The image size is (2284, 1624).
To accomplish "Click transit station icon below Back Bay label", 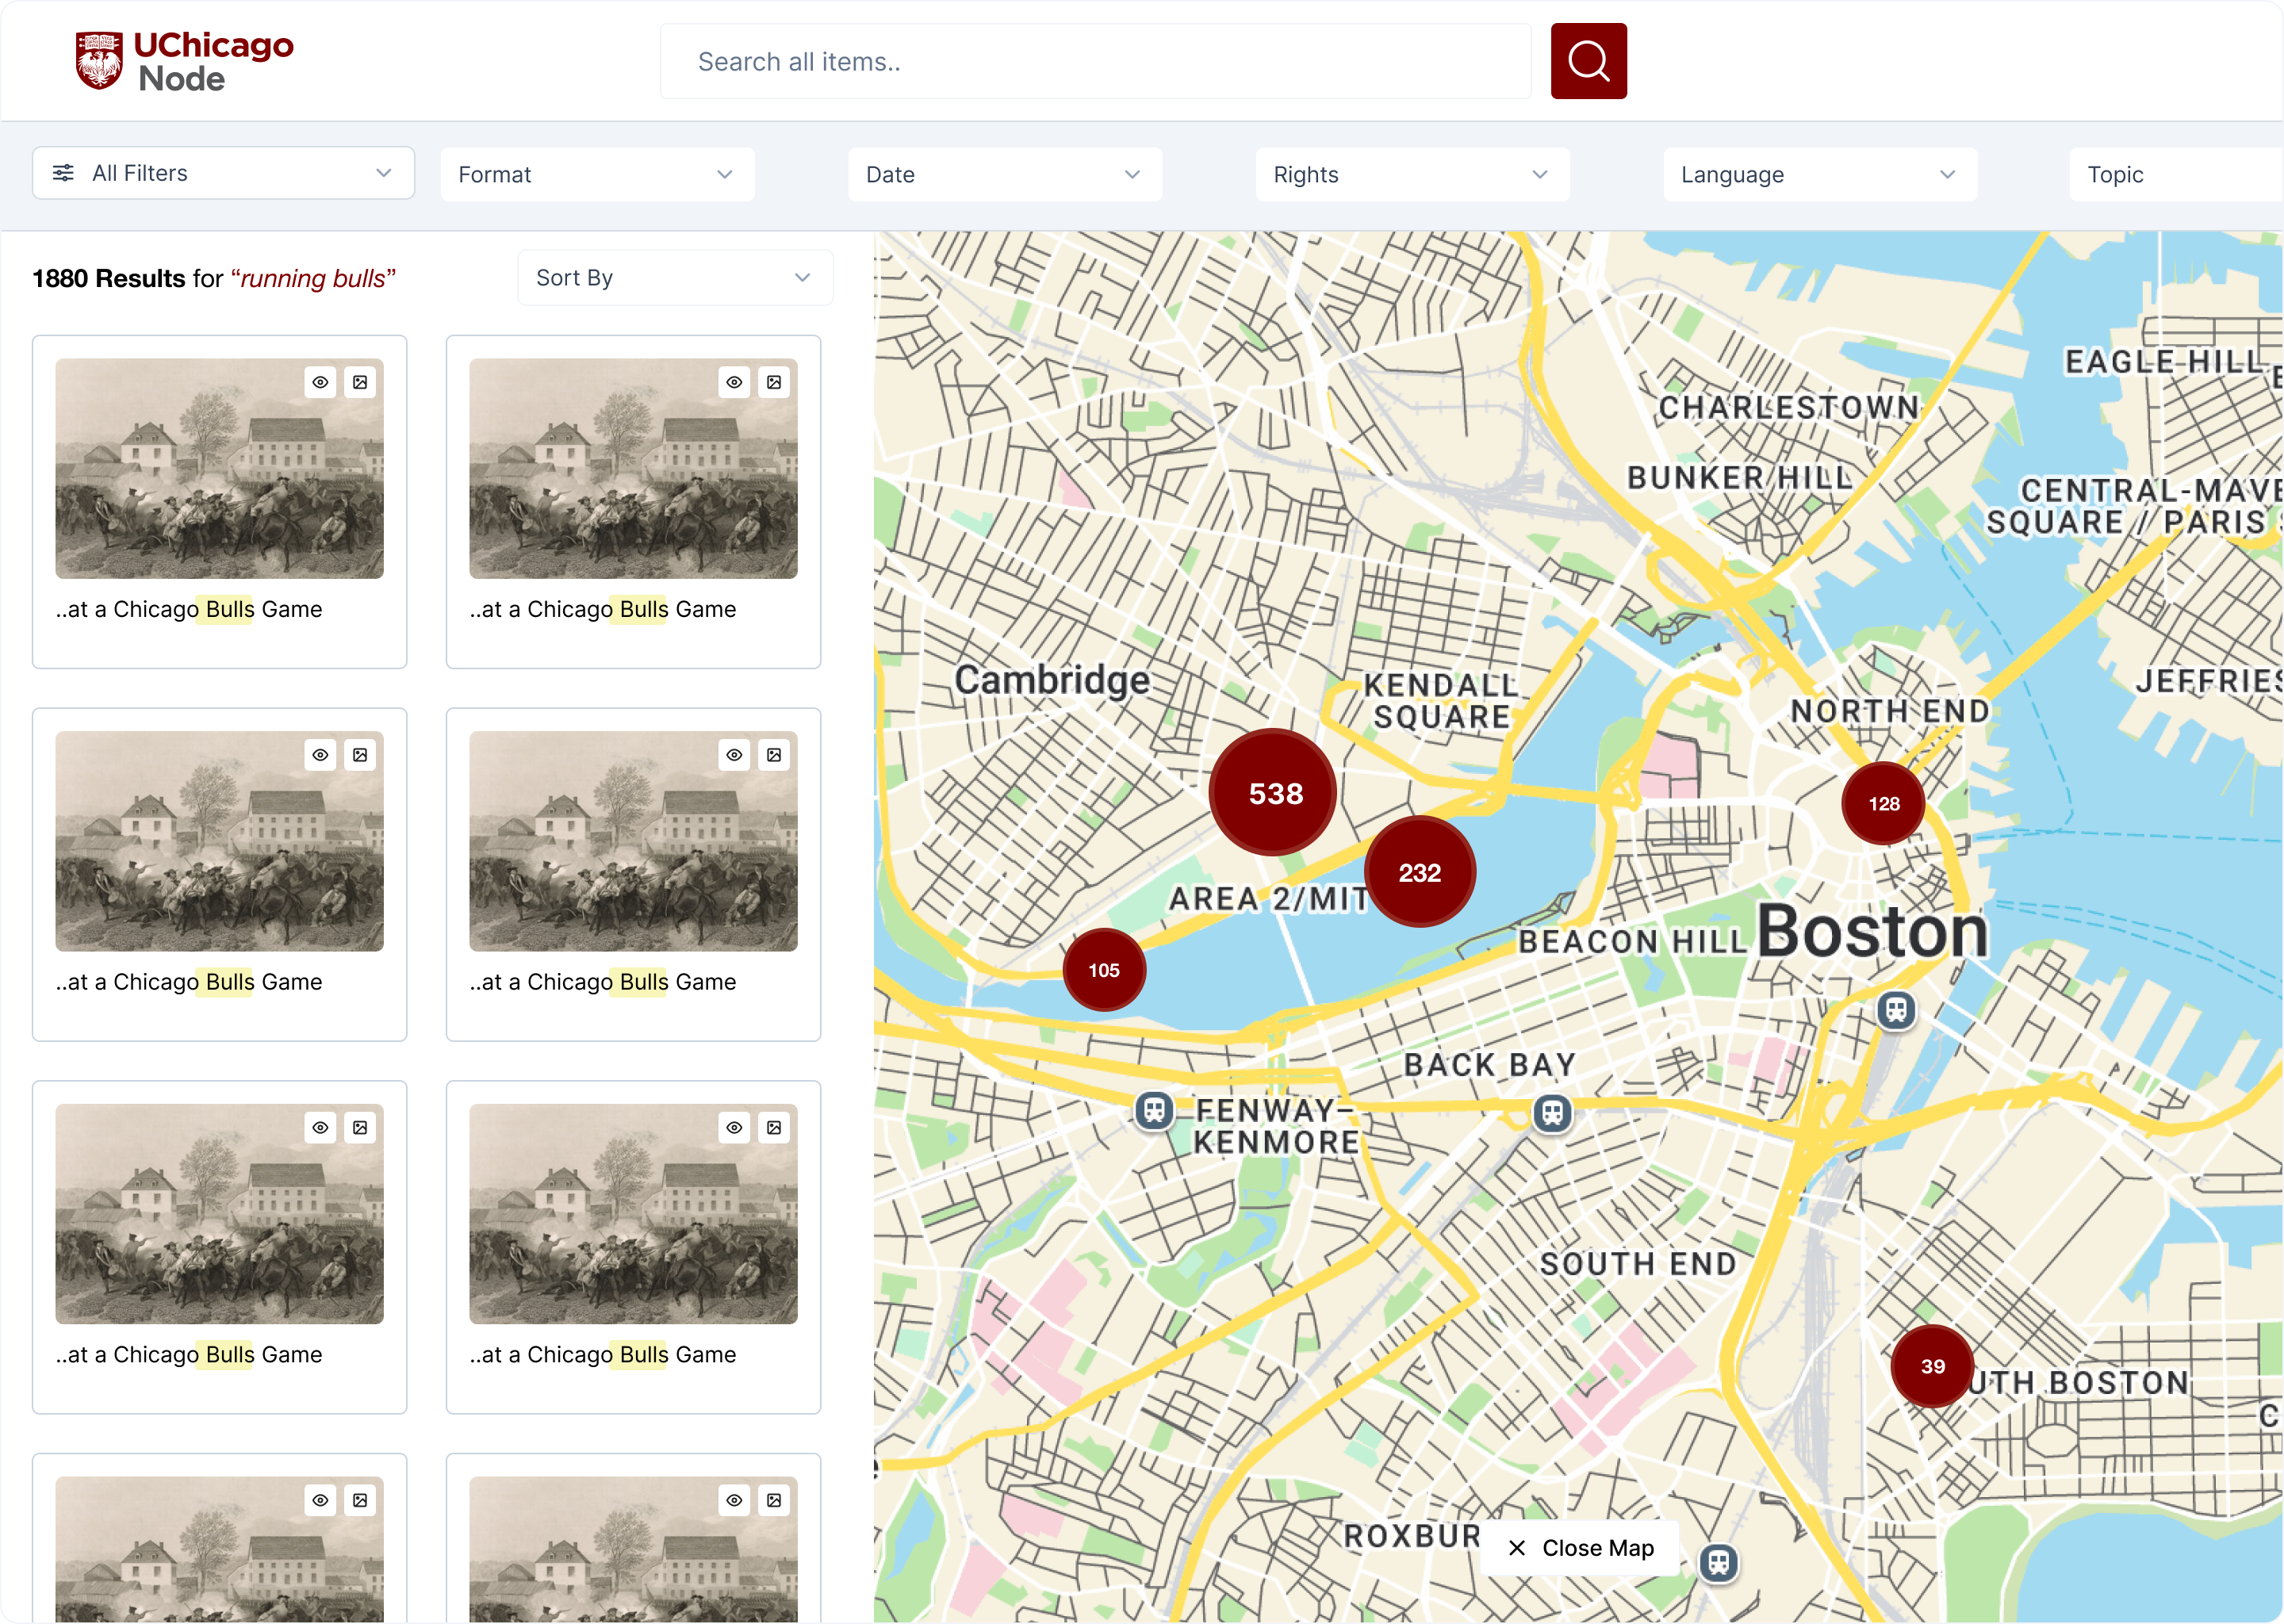I will pos(1552,1112).
